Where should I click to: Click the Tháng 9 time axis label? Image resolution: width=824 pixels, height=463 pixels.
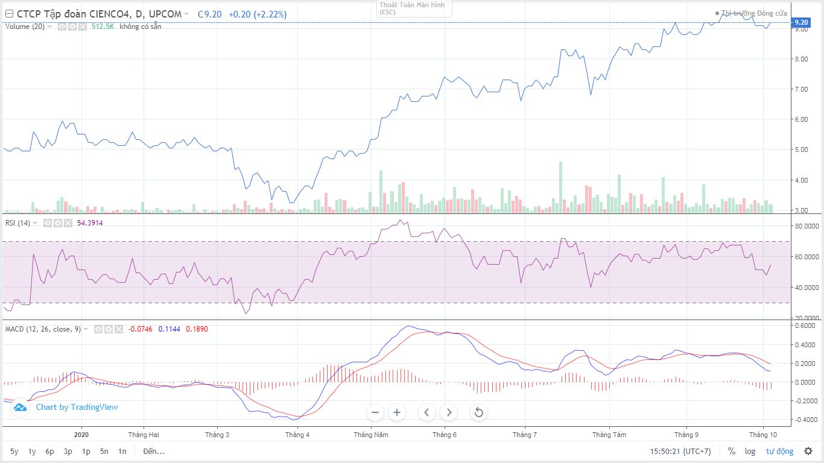point(686,435)
